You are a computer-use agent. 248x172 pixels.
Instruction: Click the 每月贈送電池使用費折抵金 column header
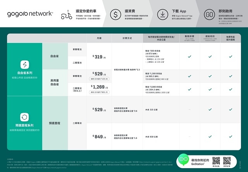[x=161, y=38]
